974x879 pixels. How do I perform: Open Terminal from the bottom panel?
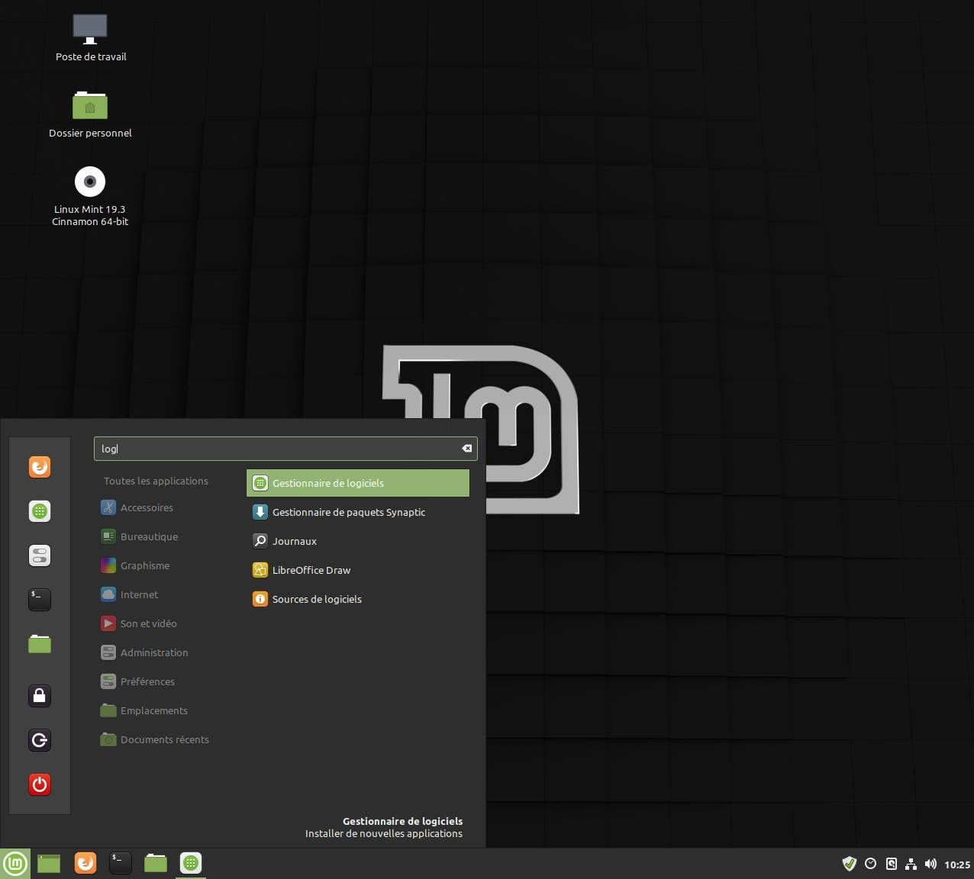pos(121,863)
